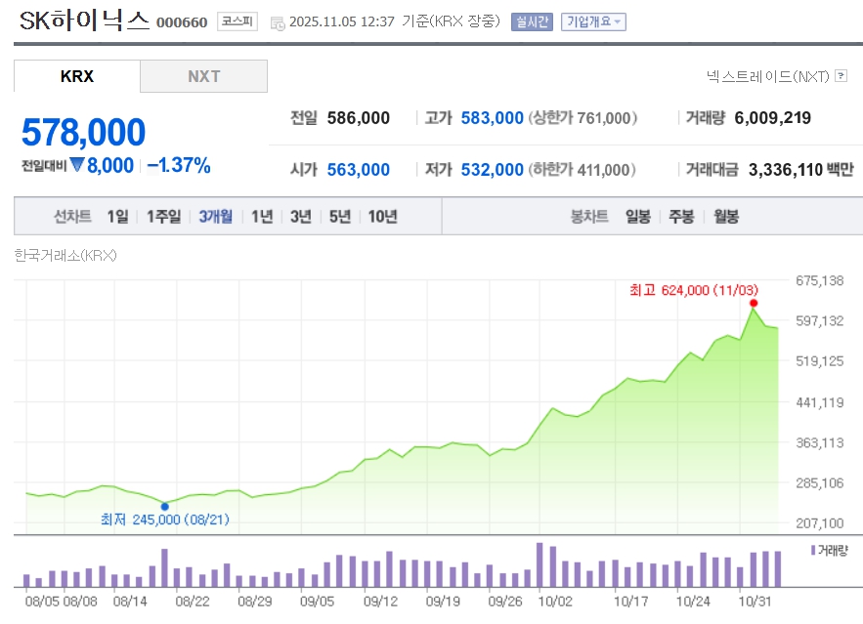Click the clock calendar icon before the date
The height and width of the screenshot is (624, 863).
(x=278, y=22)
